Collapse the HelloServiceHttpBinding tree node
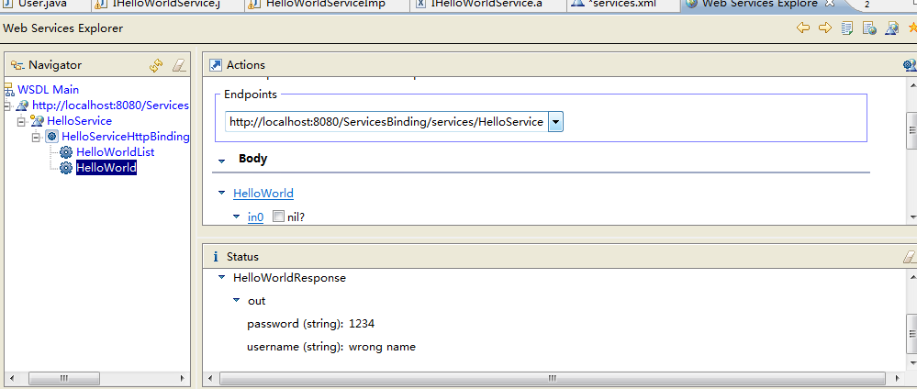917x389 pixels. (37, 137)
